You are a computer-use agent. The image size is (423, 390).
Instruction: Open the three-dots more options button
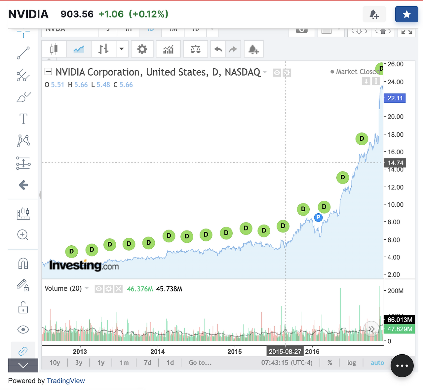[x=402, y=366]
